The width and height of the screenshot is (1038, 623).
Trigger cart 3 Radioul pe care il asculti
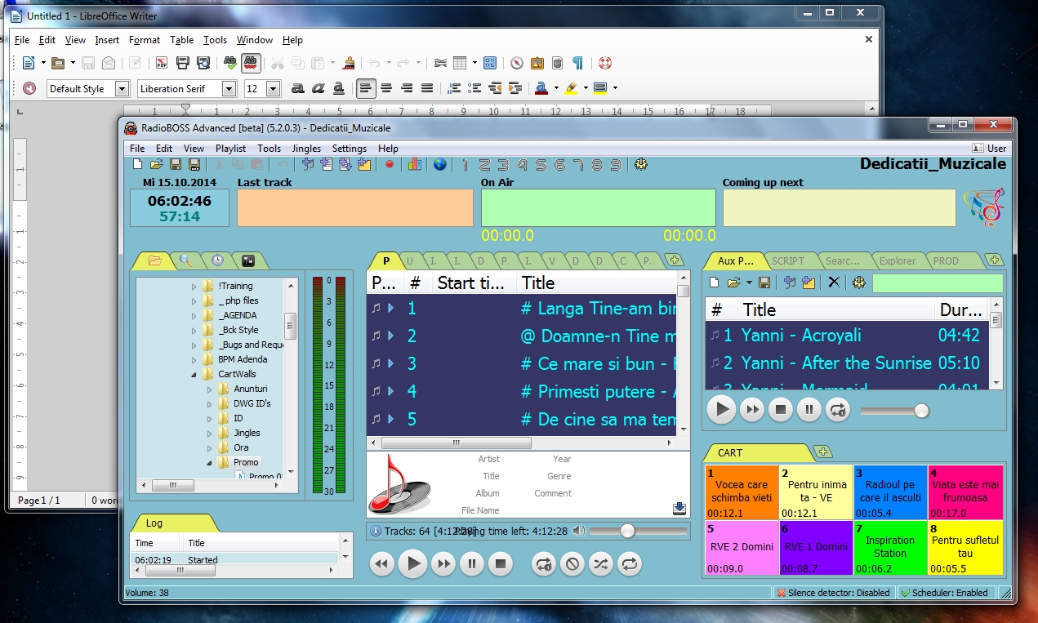click(890, 492)
